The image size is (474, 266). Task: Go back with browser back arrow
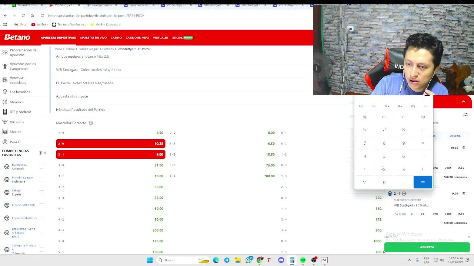tap(5, 16)
